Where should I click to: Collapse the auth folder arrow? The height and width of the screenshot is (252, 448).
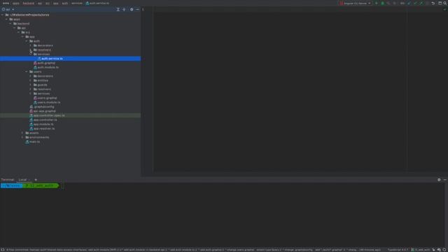pyautogui.click(x=27, y=41)
